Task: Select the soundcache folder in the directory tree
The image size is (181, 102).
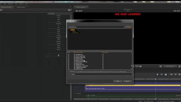Action: point(76,33)
